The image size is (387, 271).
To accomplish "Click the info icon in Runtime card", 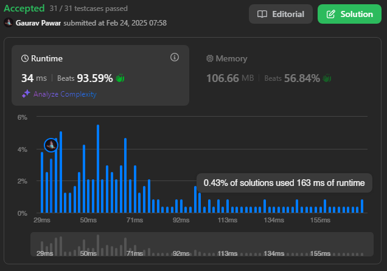I will click(175, 58).
